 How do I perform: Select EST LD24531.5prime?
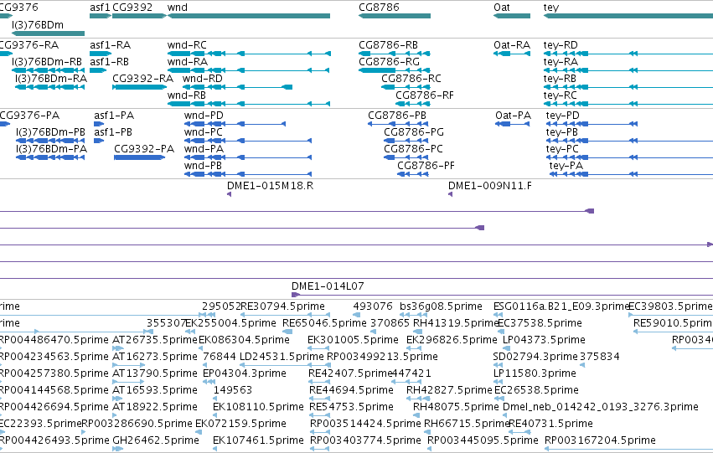[285, 365]
